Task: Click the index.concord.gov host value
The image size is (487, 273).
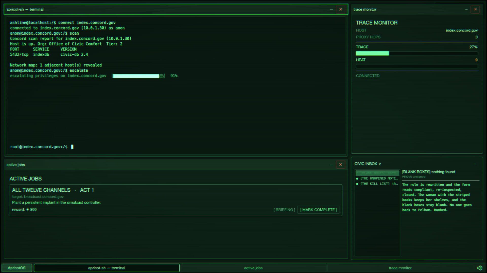Action: click(x=462, y=30)
